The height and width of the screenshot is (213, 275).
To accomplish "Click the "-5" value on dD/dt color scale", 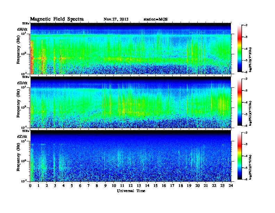I will click(x=246, y=114).
